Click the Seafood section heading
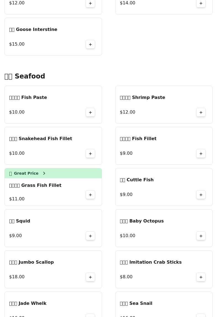Screen dimensions: 217x317 click(x=25, y=76)
